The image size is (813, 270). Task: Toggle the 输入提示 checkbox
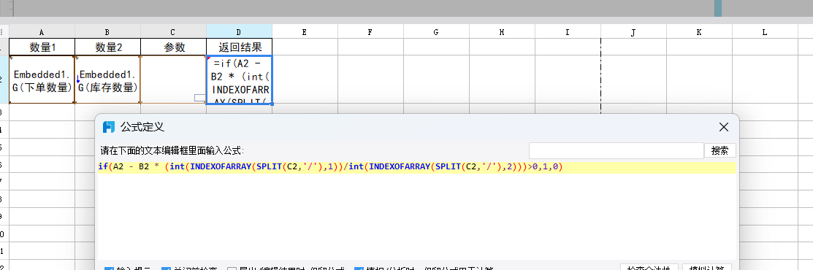(x=109, y=269)
